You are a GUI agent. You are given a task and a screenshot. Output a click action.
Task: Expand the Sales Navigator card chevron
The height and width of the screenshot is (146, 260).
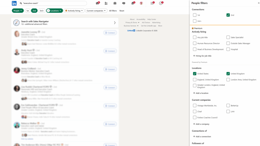coord(115,23)
